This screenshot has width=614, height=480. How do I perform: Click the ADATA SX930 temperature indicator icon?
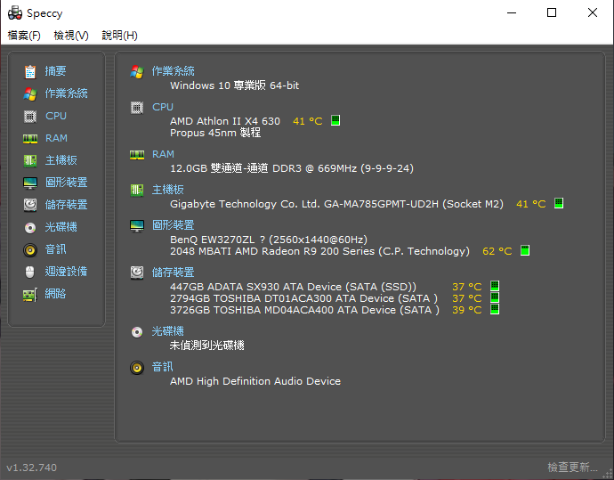(x=495, y=286)
